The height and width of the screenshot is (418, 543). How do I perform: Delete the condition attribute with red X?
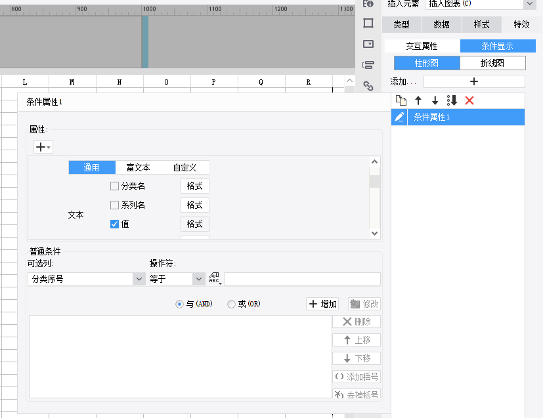click(469, 100)
